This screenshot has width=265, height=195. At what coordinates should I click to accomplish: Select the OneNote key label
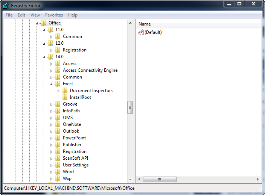pyautogui.click(x=72, y=124)
